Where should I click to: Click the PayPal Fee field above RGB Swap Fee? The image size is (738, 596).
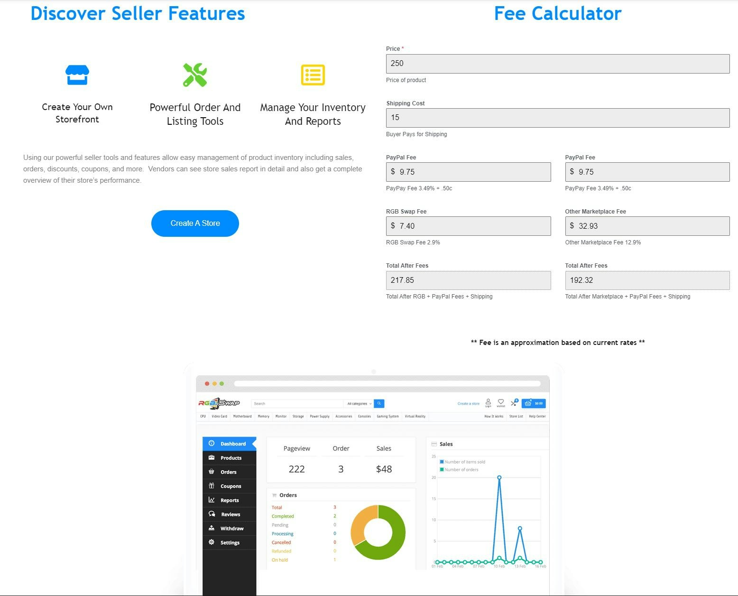pyautogui.click(x=469, y=172)
